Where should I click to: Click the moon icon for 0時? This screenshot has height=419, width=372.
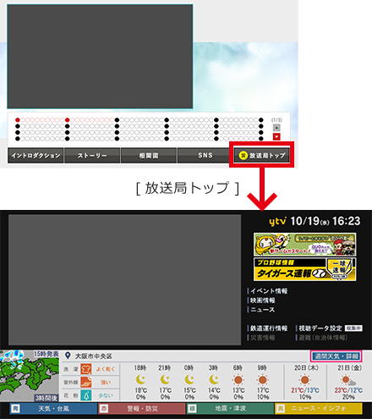pyautogui.click(x=189, y=379)
